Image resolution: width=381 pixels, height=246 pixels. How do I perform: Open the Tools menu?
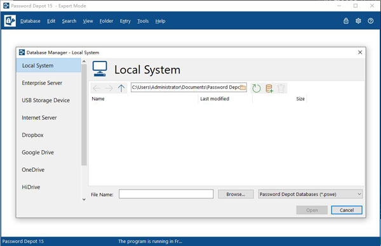(143, 21)
